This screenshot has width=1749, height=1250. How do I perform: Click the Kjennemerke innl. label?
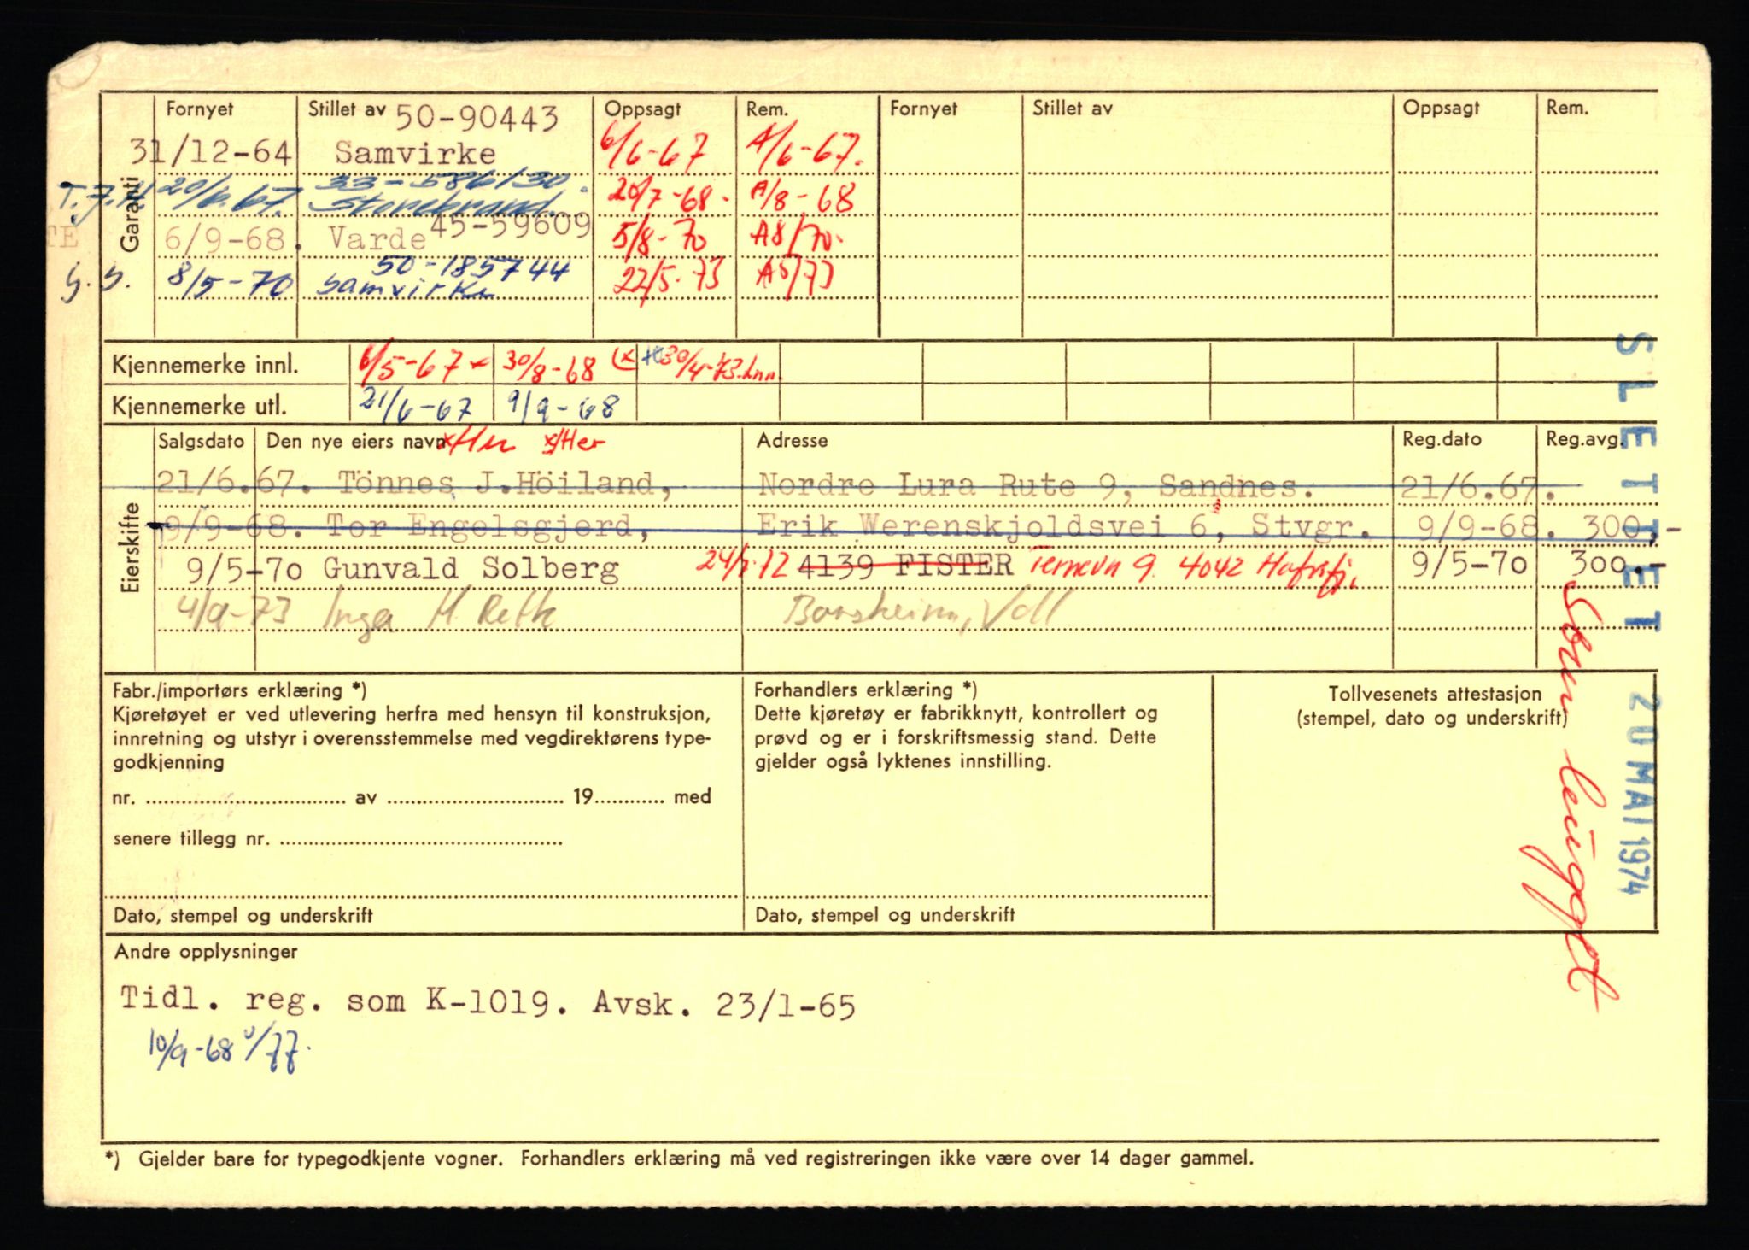point(205,366)
